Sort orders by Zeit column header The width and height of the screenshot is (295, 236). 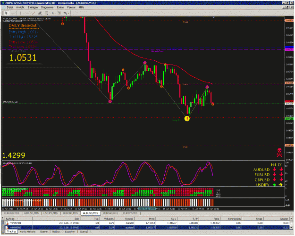57,219
